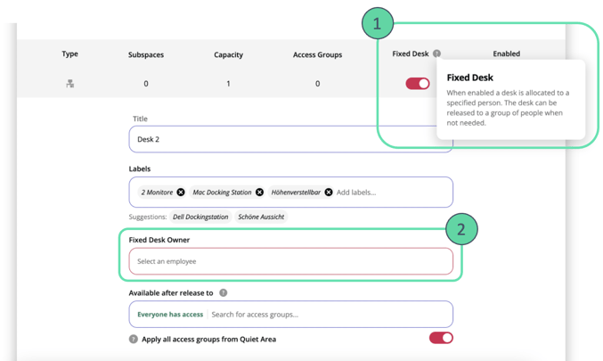603x361 pixels.
Task: Open the Fixed Desk Owner employee selector
Action: 290,261
